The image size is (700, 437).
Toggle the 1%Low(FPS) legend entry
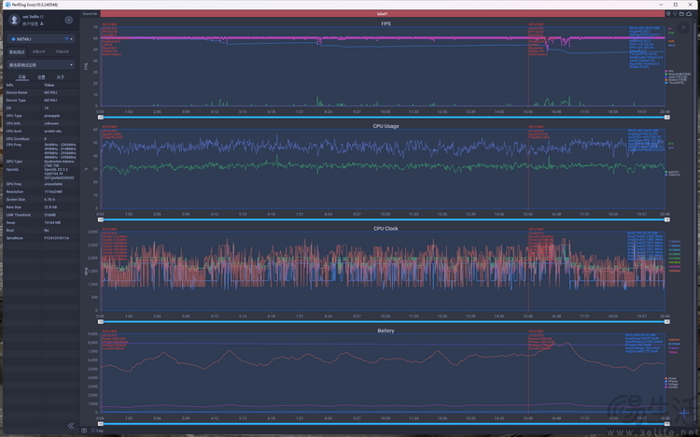[675, 83]
